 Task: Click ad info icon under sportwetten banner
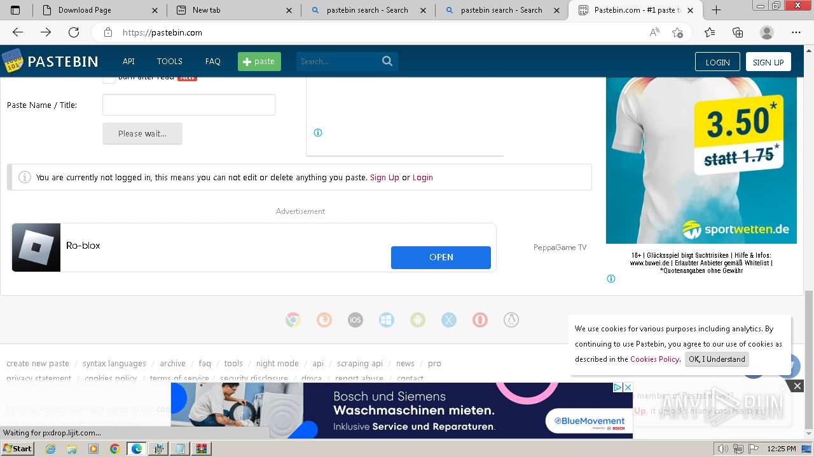(611, 279)
